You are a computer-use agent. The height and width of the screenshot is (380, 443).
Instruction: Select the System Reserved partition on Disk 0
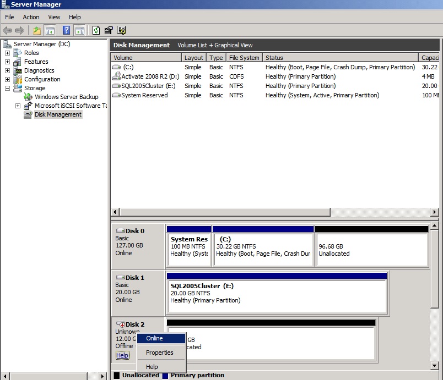click(189, 246)
